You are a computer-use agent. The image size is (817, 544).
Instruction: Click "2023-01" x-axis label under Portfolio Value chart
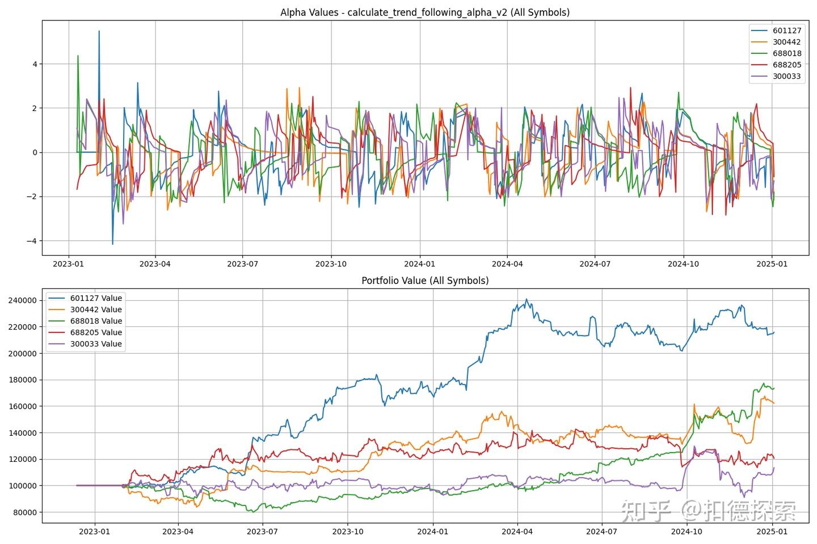coord(94,532)
